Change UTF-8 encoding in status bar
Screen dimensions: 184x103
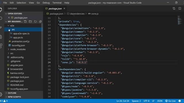(x=146, y=101)
